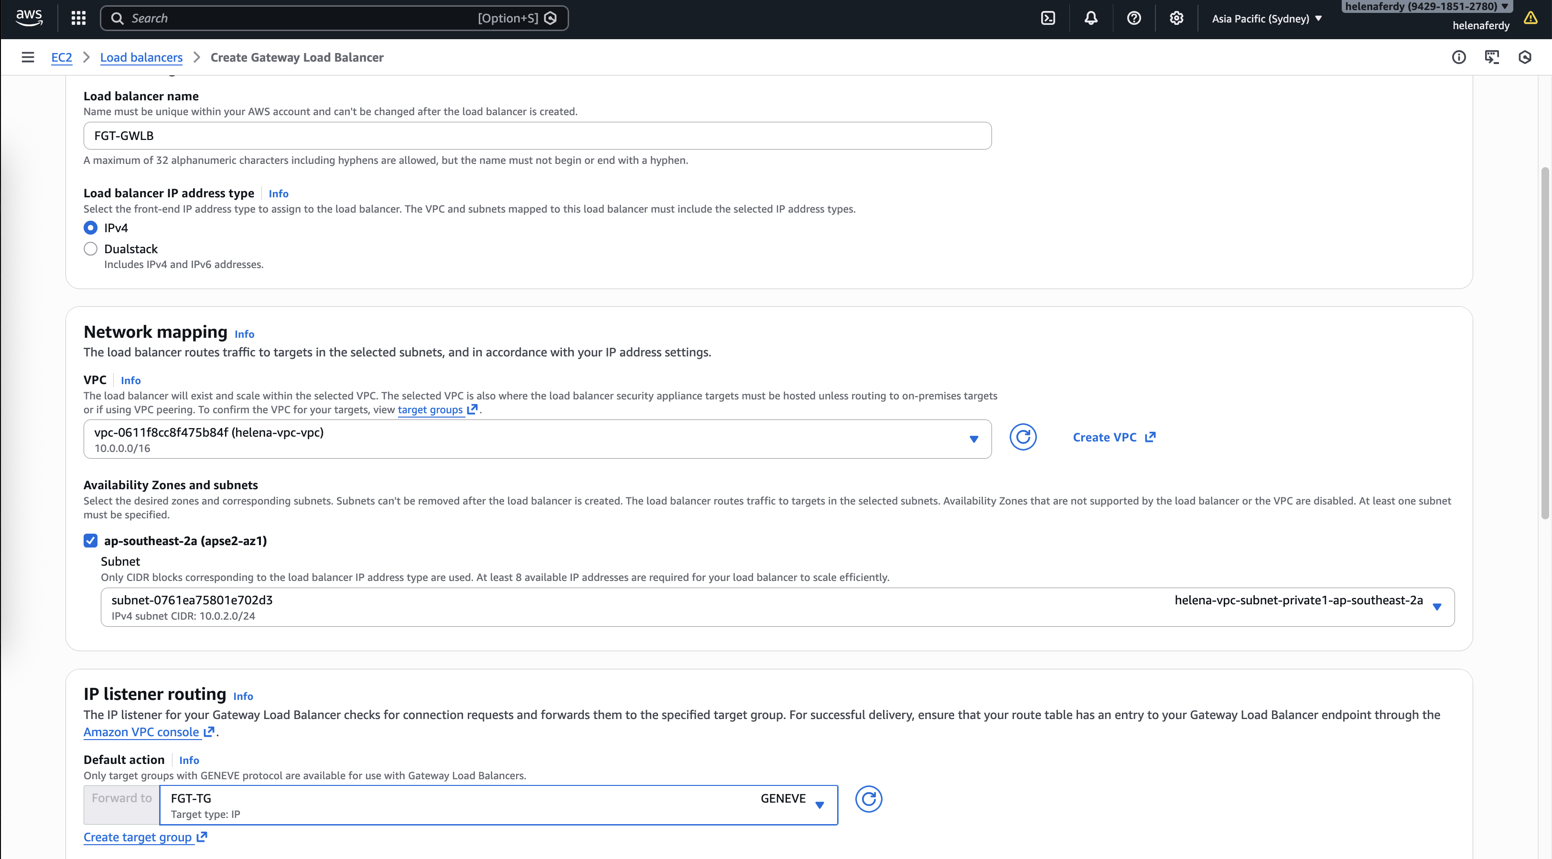The height and width of the screenshot is (859, 1552).
Task: Open the Asia Pacific (Sydney) region menu
Action: pyautogui.click(x=1266, y=19)
